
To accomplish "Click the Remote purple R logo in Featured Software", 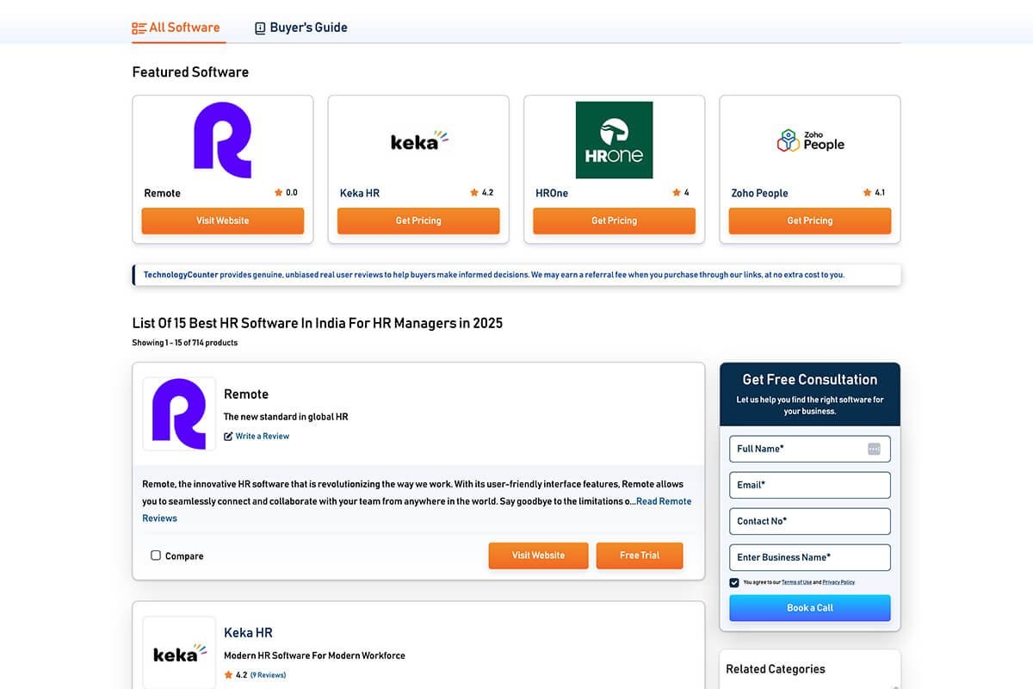I will point(222,140).
